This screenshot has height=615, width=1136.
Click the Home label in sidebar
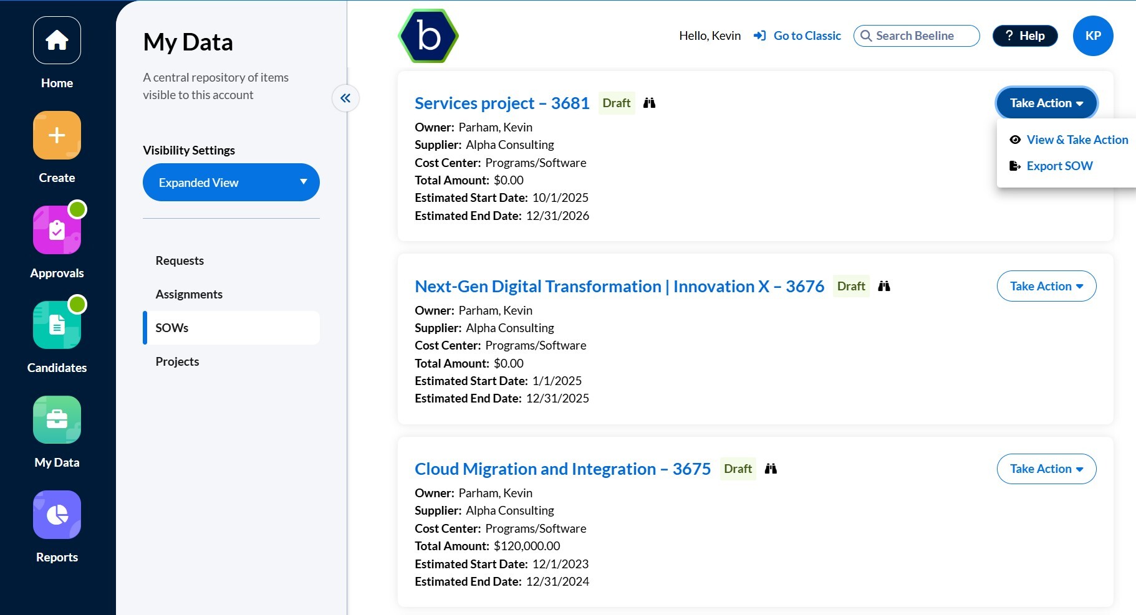(57, 83)
